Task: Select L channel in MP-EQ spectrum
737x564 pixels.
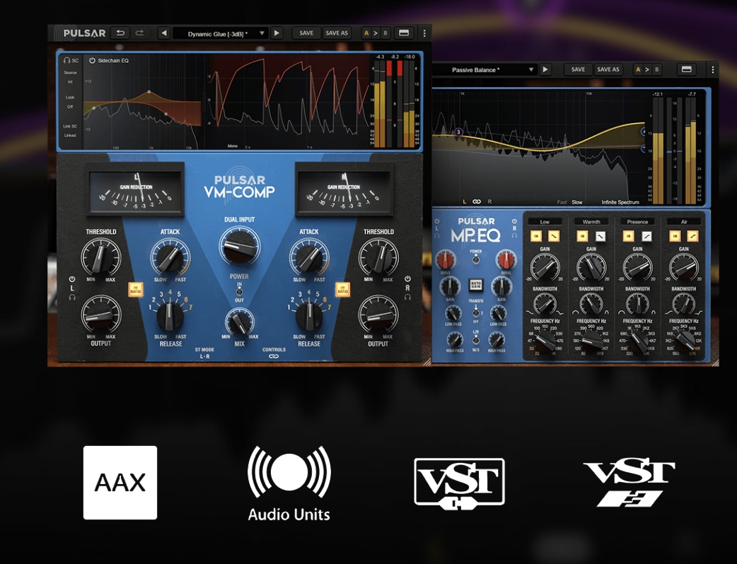Action: [x=465, y=202]
